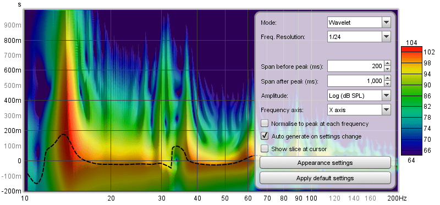Click the 64 bottom value of color scale
This screenshot has width=440, height=205.
pos(411,160)
